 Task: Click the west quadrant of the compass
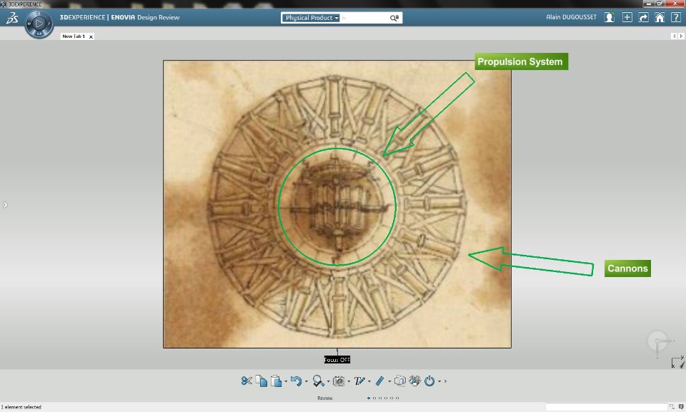pos(29,24)
